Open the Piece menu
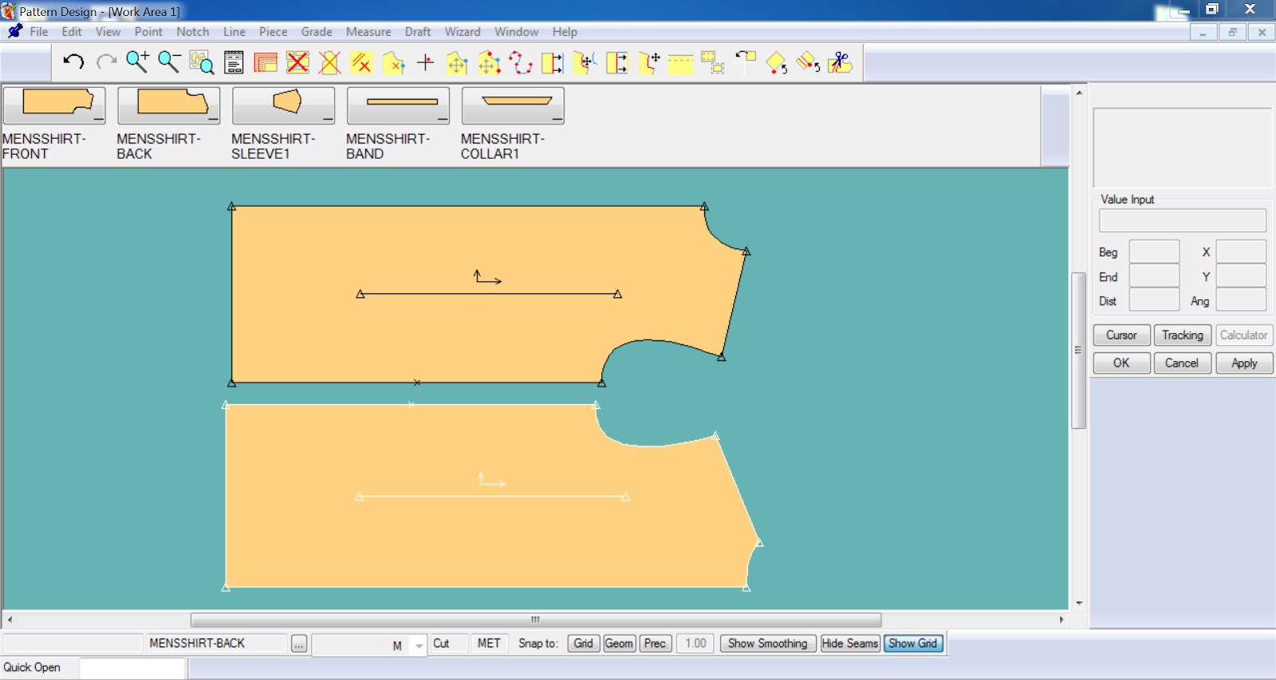 coord(274,32)
